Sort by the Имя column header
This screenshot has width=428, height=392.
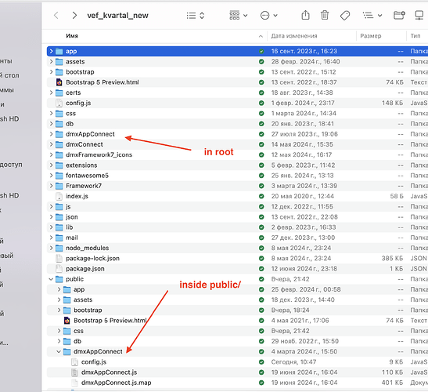pos(72,36)
